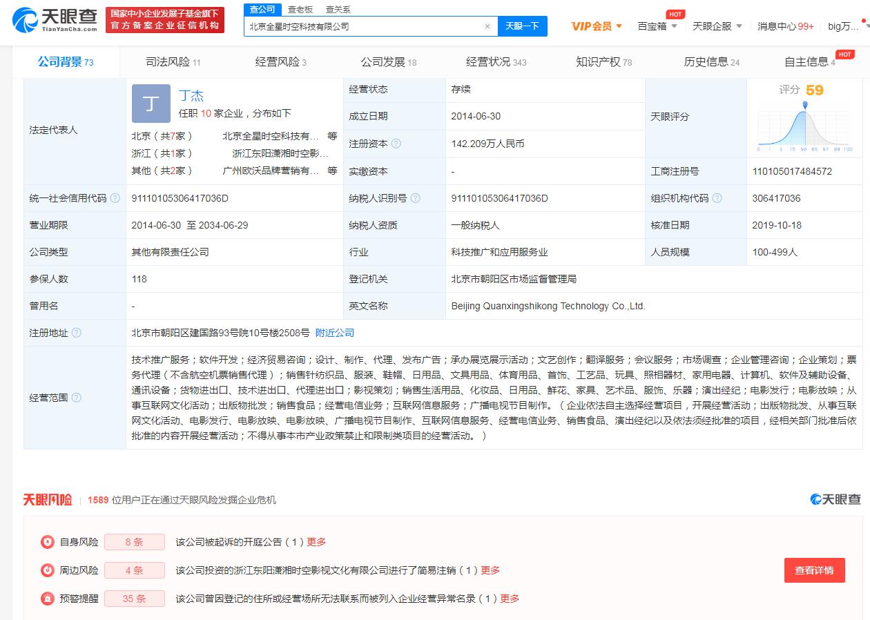Click the 北京市朝阳区市场监督管理局 registration authority
The image size is (870, 620).
(x=514, y=279)
